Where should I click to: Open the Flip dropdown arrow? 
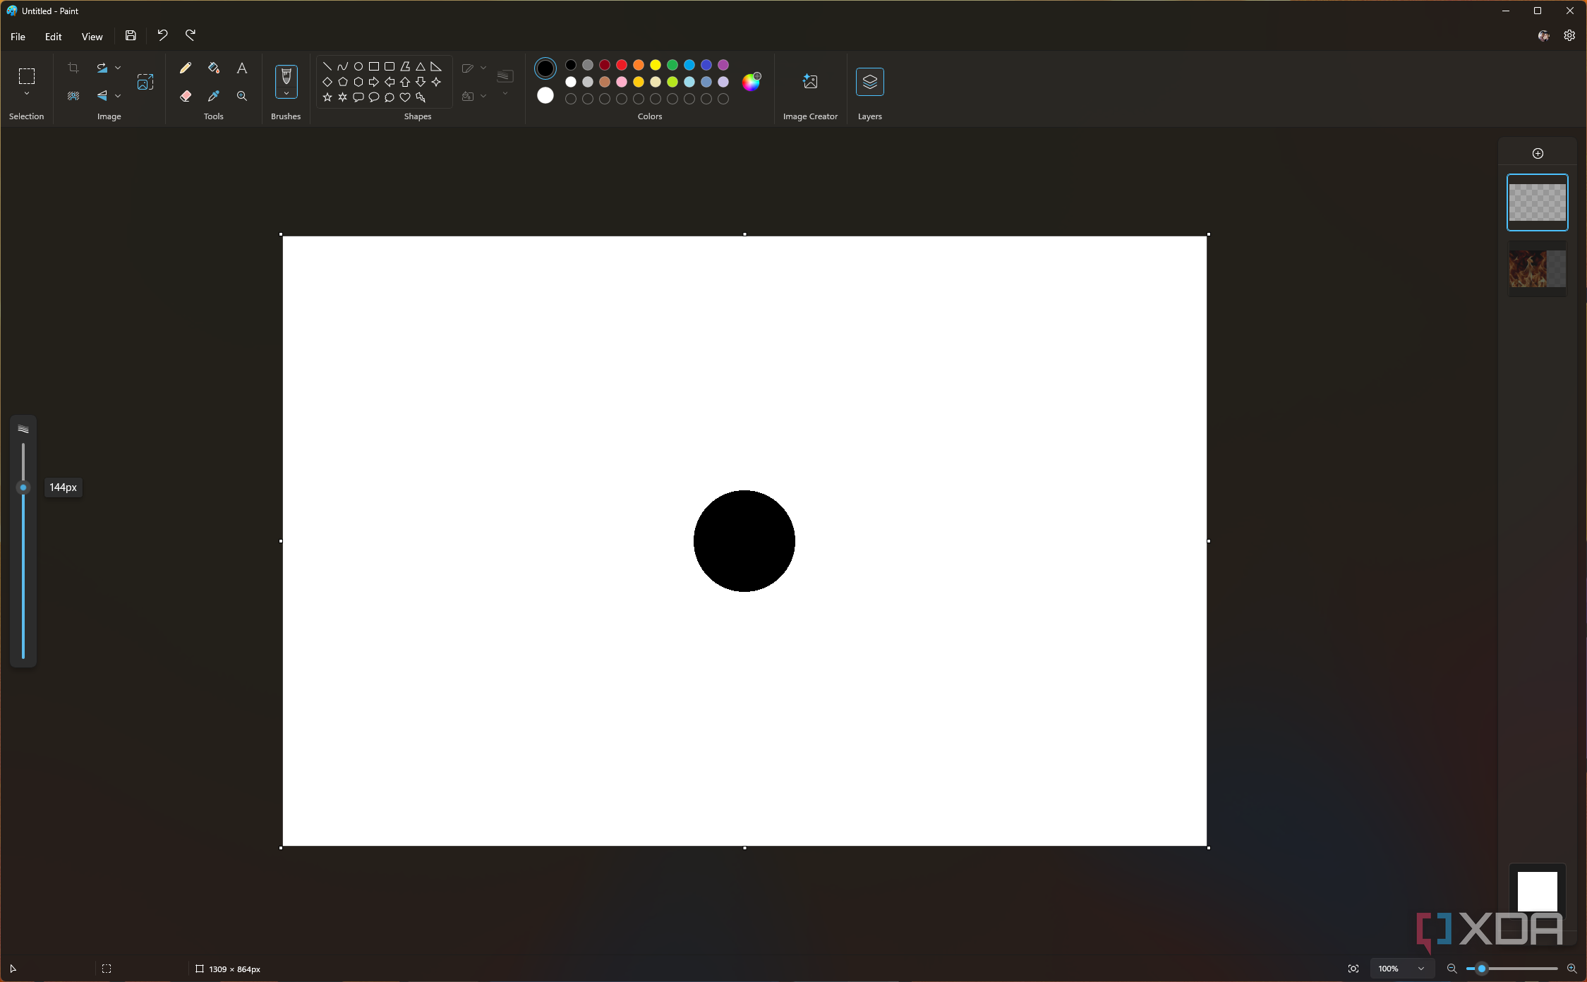[118, 96]
